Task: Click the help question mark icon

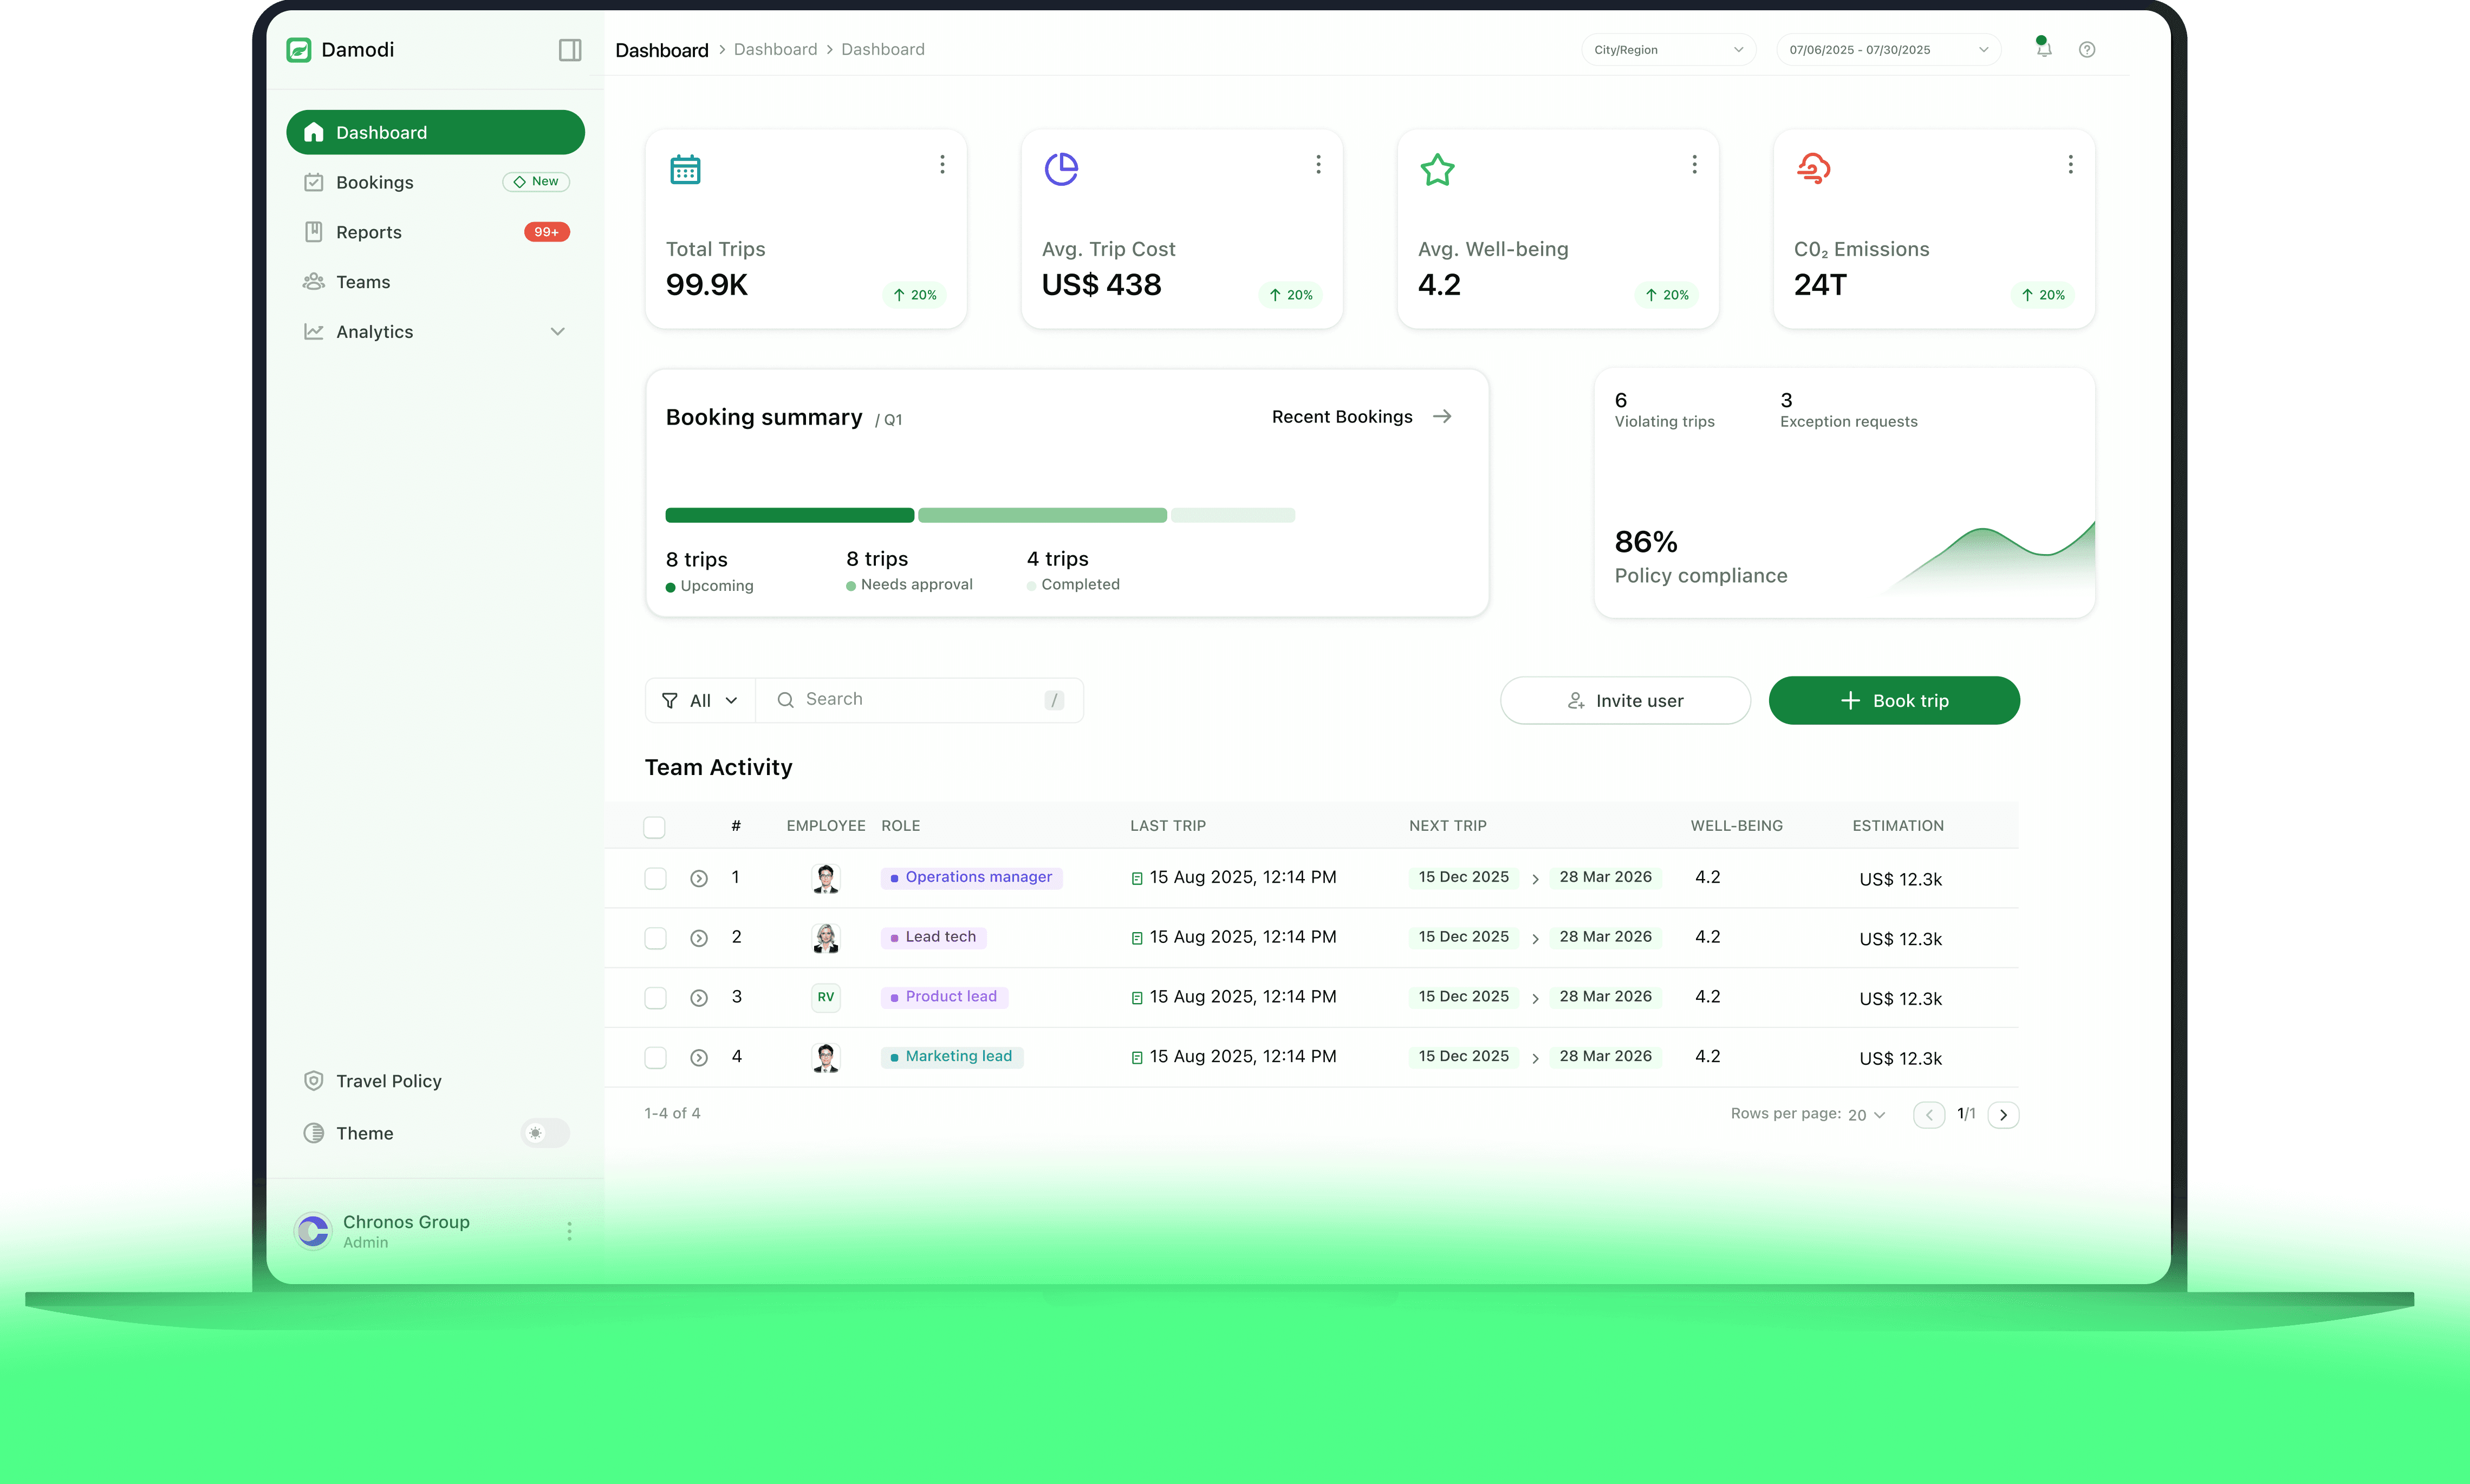Action: (x=2086, y=50)
